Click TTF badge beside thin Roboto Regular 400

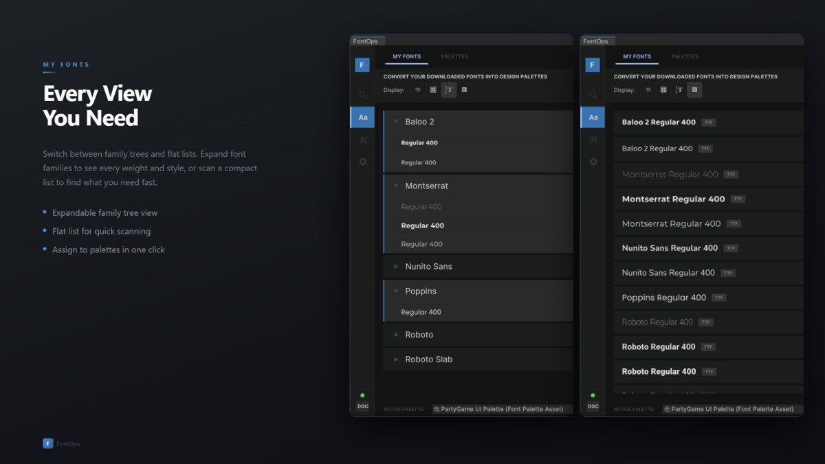click(x=705, y=322)
